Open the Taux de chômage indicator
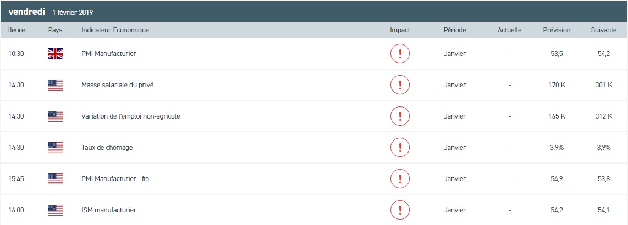Screen dimensions: 628x225 click(x=107, y=148)
